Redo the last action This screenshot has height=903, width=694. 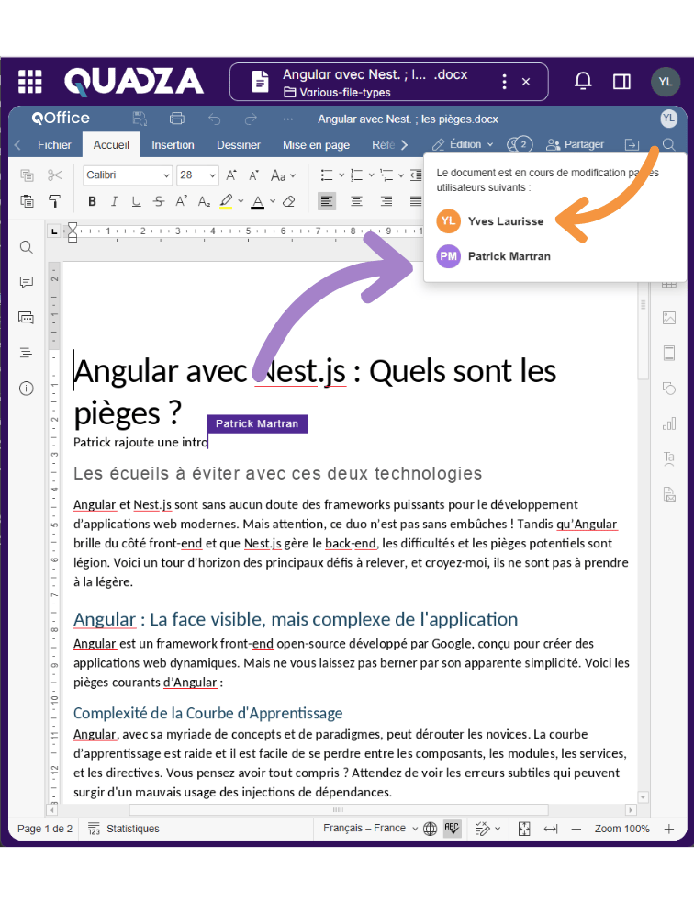point(251,119)
